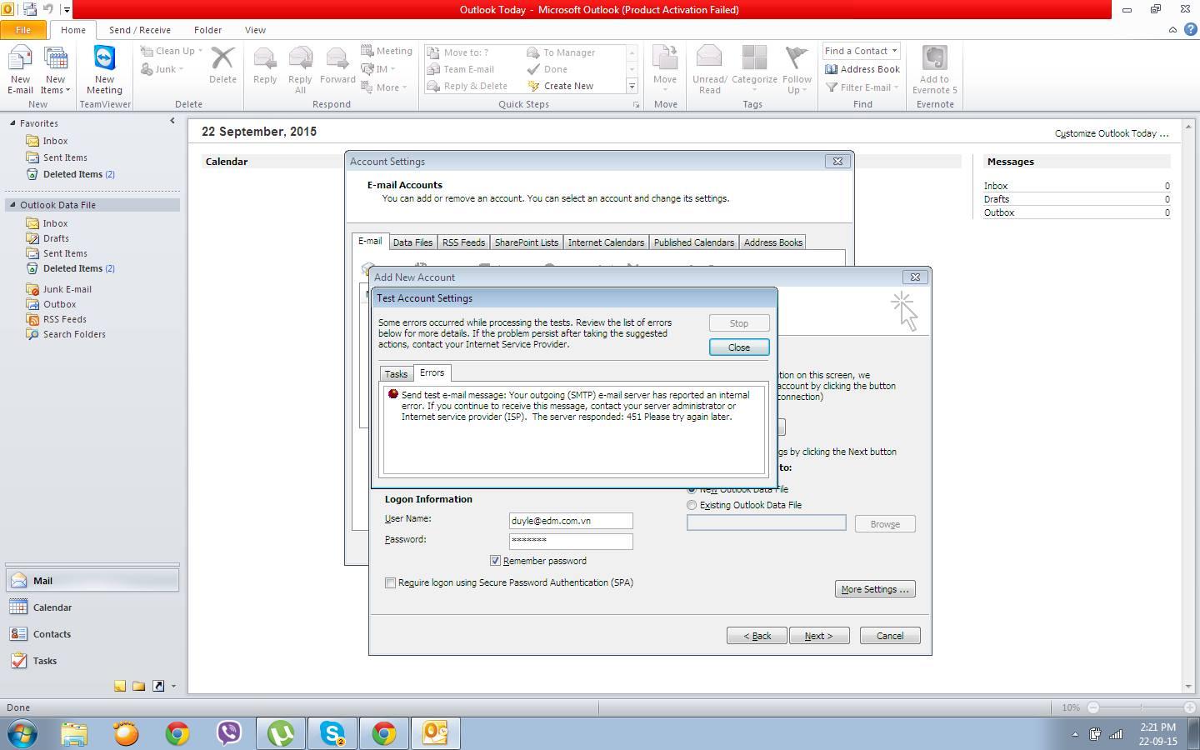Viewport: 1200px width, 750px height.
Task: Click the Password input field
Action: (x=571, y=541)
